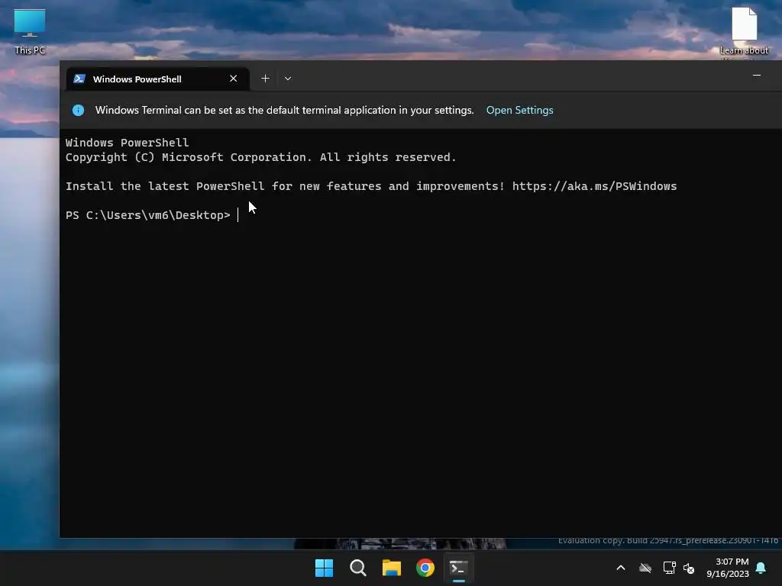The width and height of the screenshot is (782, 586).
Task: Close the Windows PowerShell tab
Action: (x=234, y=79)
